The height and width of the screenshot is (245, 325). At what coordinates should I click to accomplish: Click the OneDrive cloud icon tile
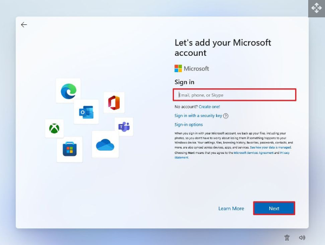105,144
